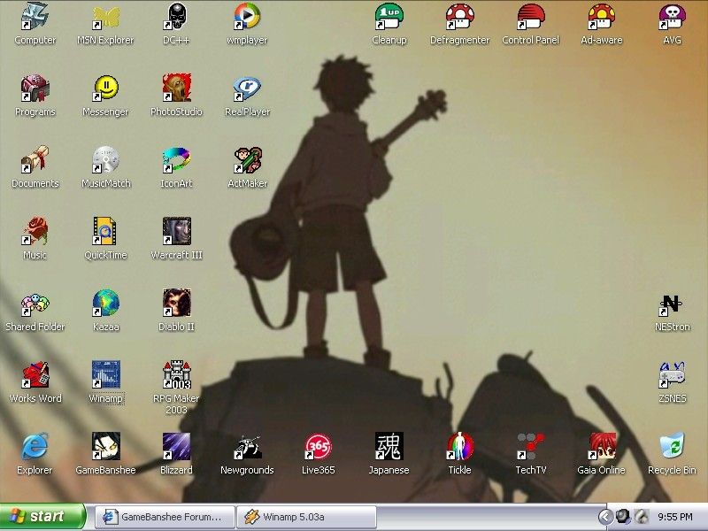Select the ZSNES emulator icon

tap(672, 374)
